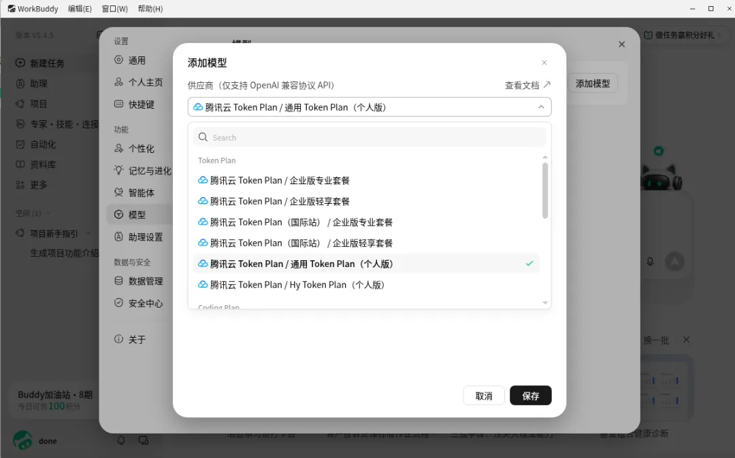This screenshot has height=458, width=735.
Task: Click the 关于 info icon
Action: 118,338
